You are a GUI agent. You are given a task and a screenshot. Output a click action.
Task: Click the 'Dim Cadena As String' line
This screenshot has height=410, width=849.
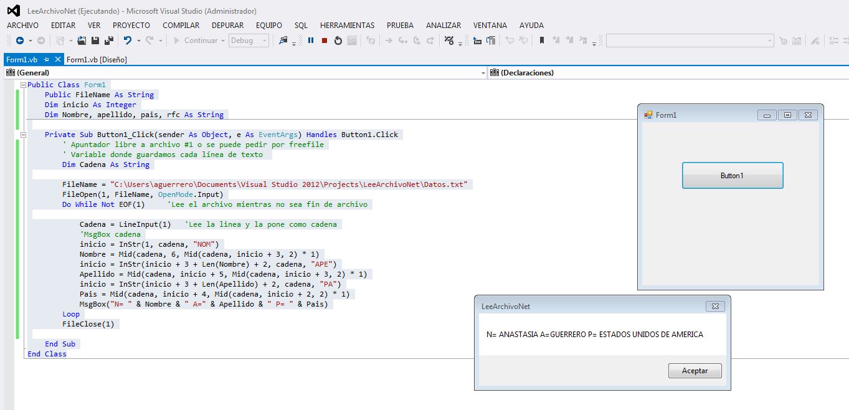(106, 164)
